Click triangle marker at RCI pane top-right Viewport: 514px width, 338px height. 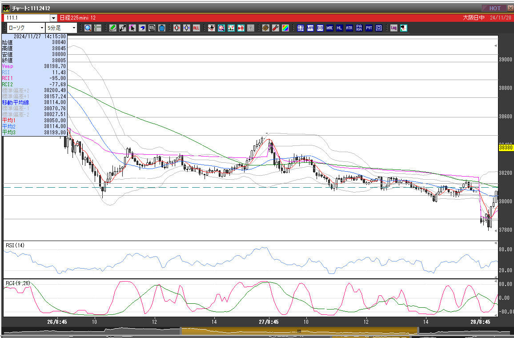pos(495,282)
